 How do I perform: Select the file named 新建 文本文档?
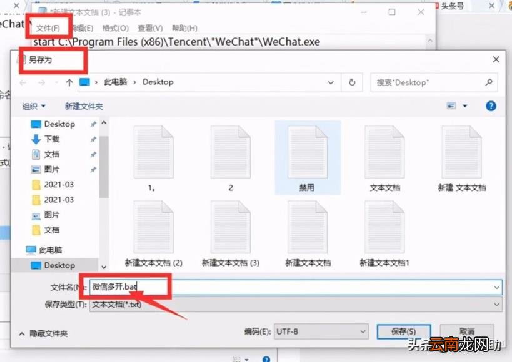click(462, 159)
